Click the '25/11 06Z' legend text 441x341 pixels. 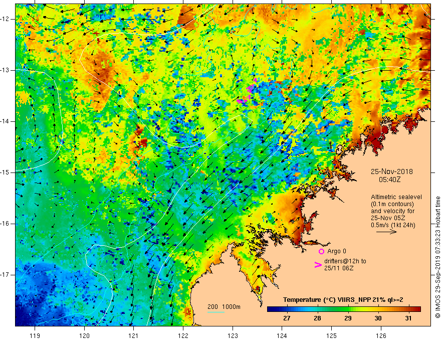[x=339, y=268]
